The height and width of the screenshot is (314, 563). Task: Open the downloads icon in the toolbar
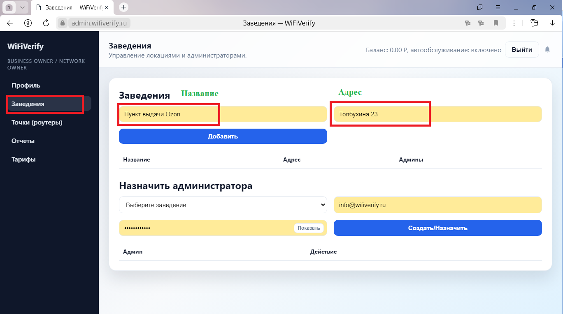(x=553, y=23)
